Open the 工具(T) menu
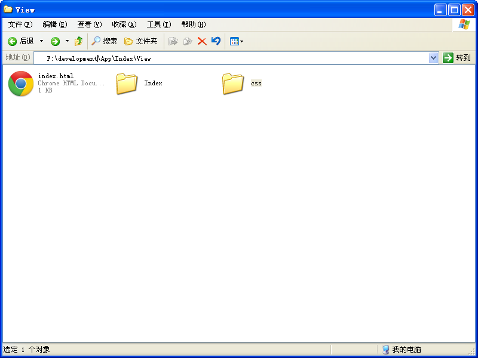 158,24
